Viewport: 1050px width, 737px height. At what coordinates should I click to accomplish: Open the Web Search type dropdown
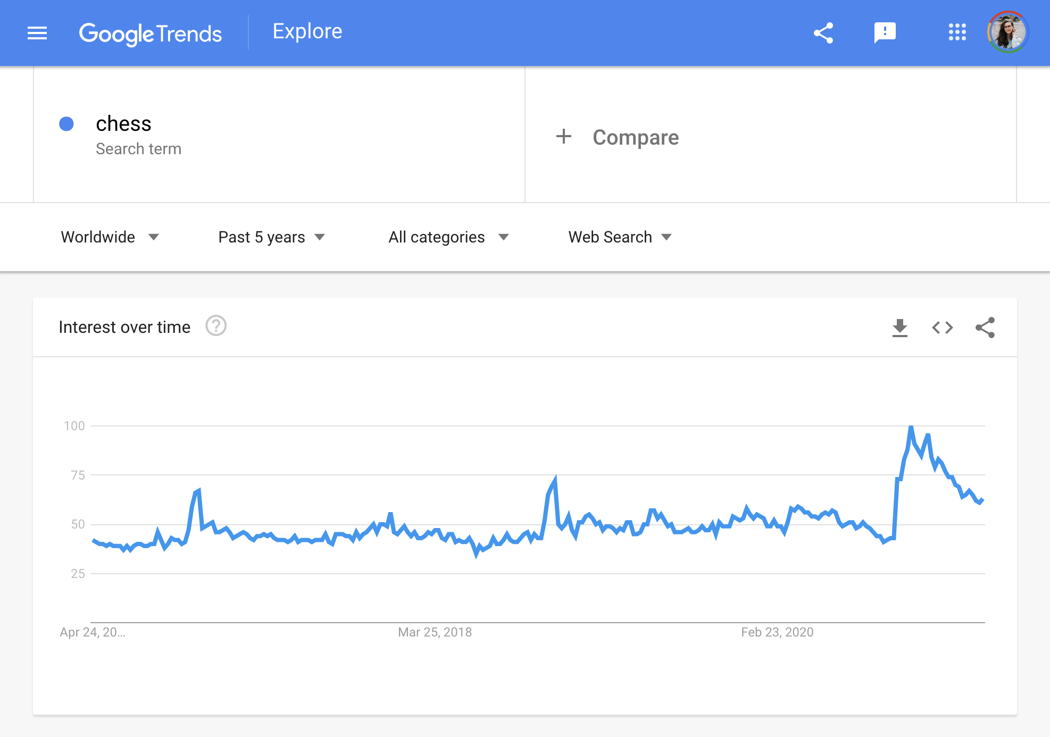pos(620,237)
